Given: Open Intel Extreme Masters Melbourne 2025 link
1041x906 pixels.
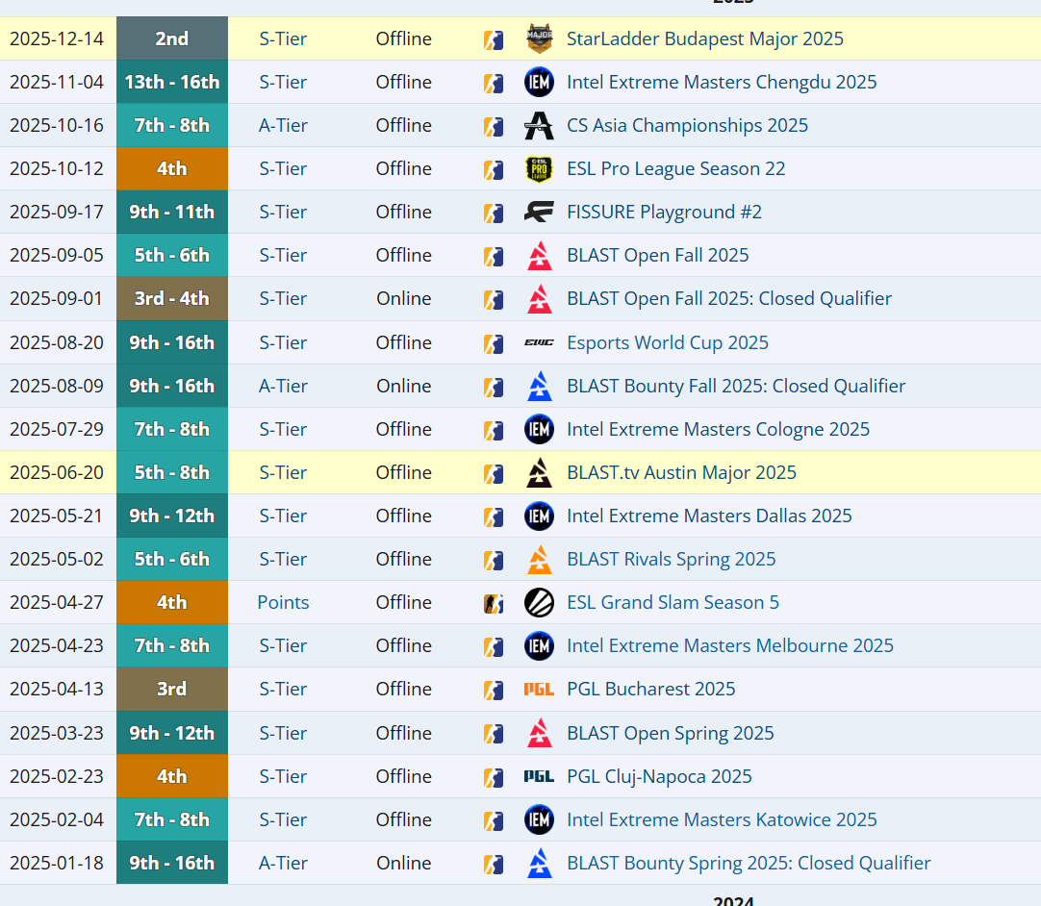Looking at the screenshot, I should click(729, 645).
